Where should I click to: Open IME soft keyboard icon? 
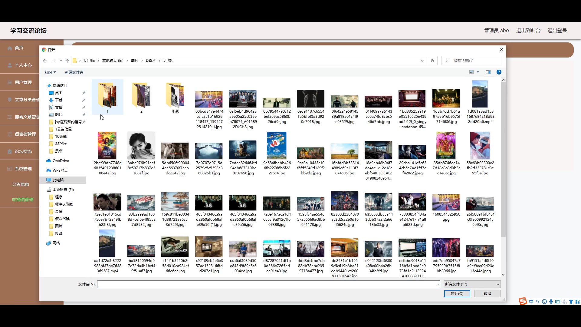[558, 302]
